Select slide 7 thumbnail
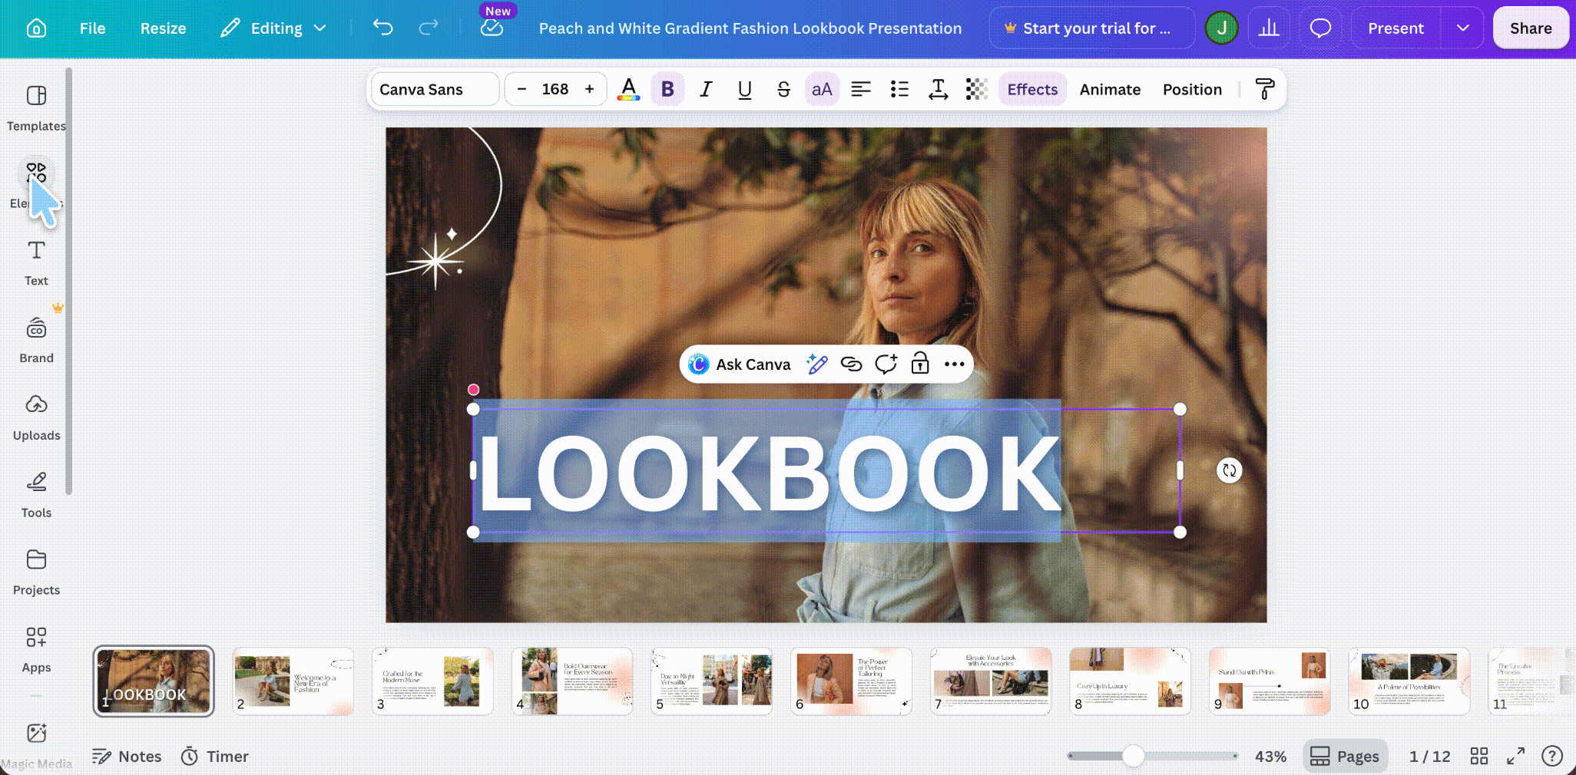The width and height of the screenshot is (1576, 775). click(991, 681)
